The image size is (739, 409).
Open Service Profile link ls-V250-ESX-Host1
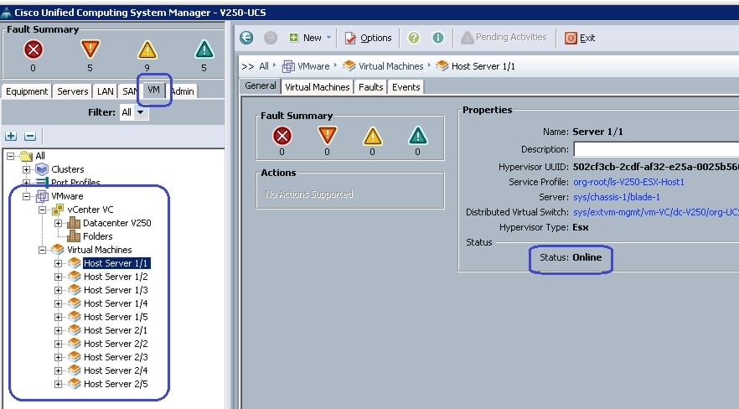[628, 182]
